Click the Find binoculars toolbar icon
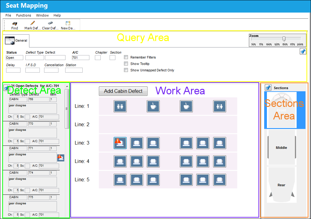311x219 pixels. [x=15, y=23]
